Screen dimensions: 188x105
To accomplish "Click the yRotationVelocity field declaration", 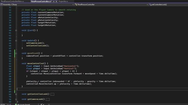I will [48, 20].
